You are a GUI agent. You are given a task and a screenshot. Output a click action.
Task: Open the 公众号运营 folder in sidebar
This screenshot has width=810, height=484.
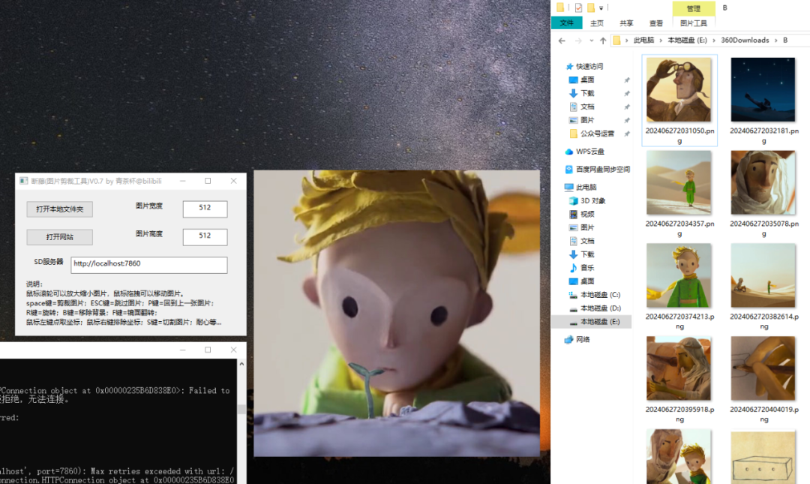click(597, 134)
